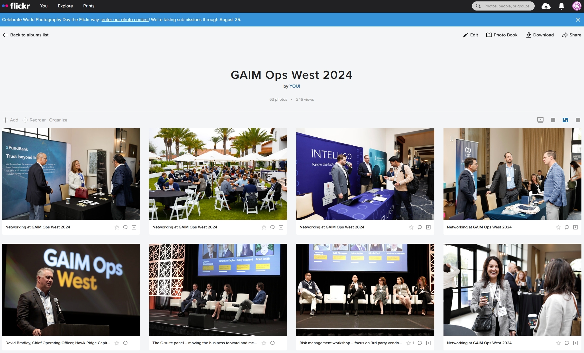Favorite the Risk management workshop photo
The image size is (584, 353).
click(x=409, y=343)
